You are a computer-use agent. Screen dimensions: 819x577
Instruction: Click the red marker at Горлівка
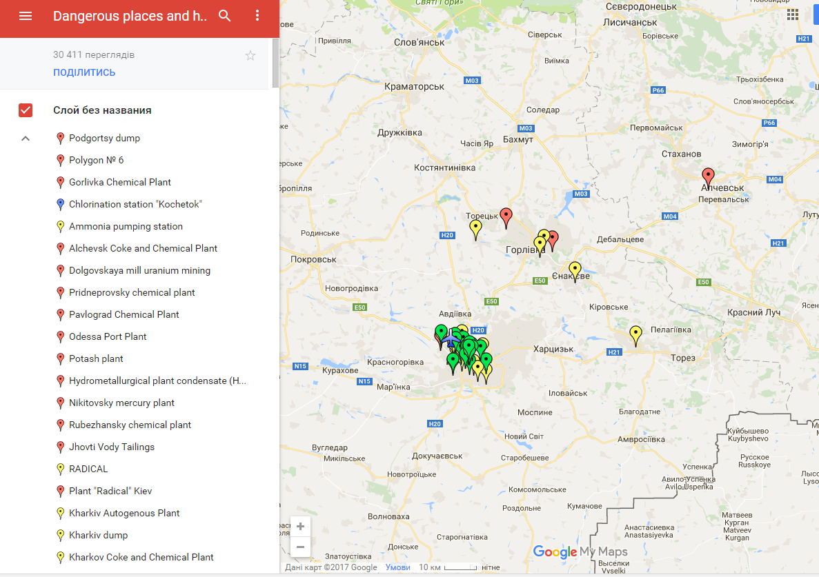tap(553, 240)
